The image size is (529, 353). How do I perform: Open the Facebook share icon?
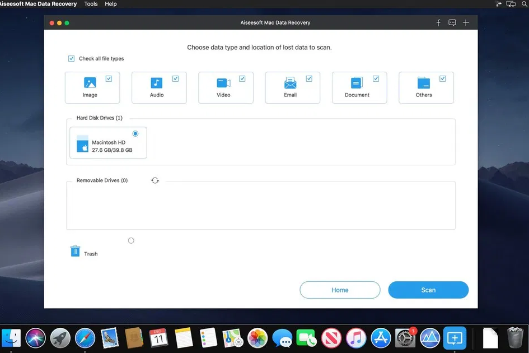point(438,22)
